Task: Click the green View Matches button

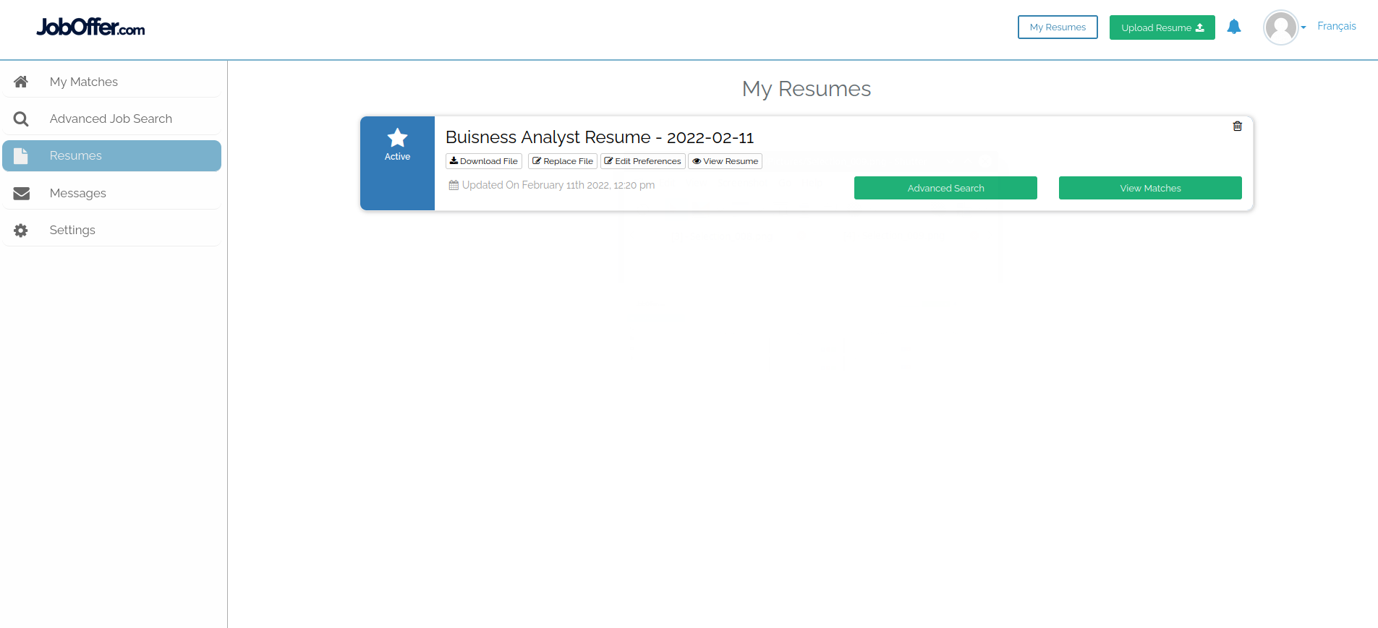Action: coord(1150,188)
